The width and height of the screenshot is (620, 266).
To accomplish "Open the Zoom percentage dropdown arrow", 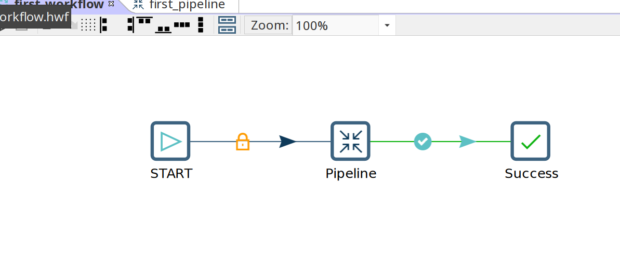I will [387, 25].
